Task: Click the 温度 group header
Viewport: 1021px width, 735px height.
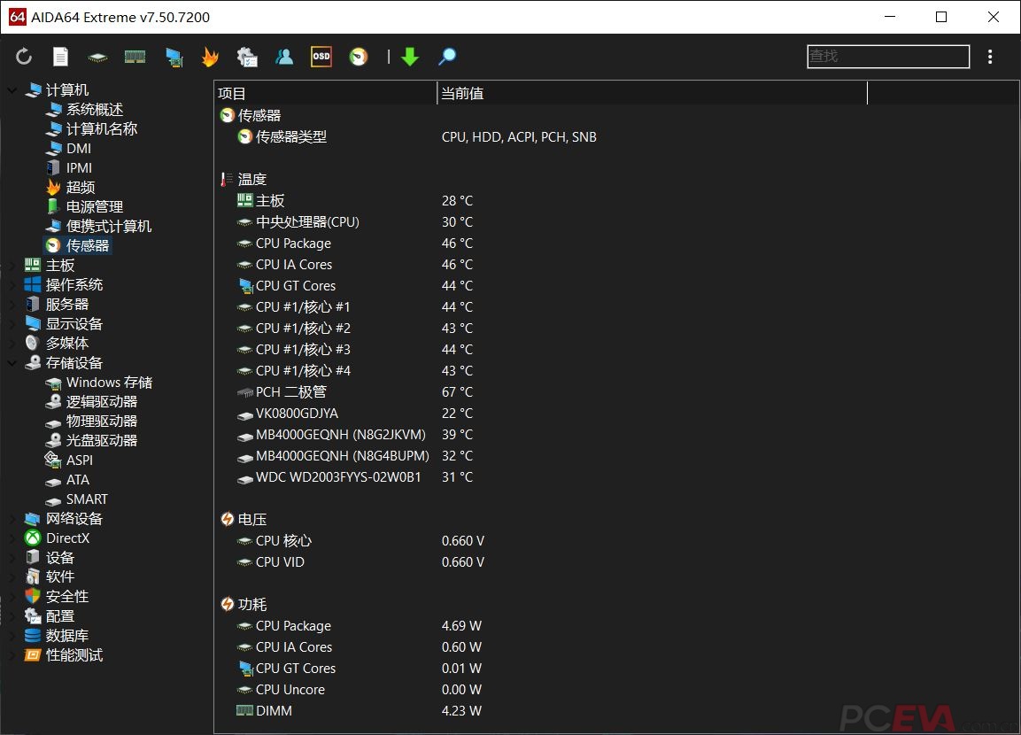Action: tap(252, 179)
